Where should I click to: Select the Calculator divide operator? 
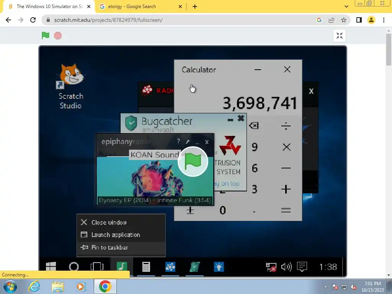click(286, 126)
